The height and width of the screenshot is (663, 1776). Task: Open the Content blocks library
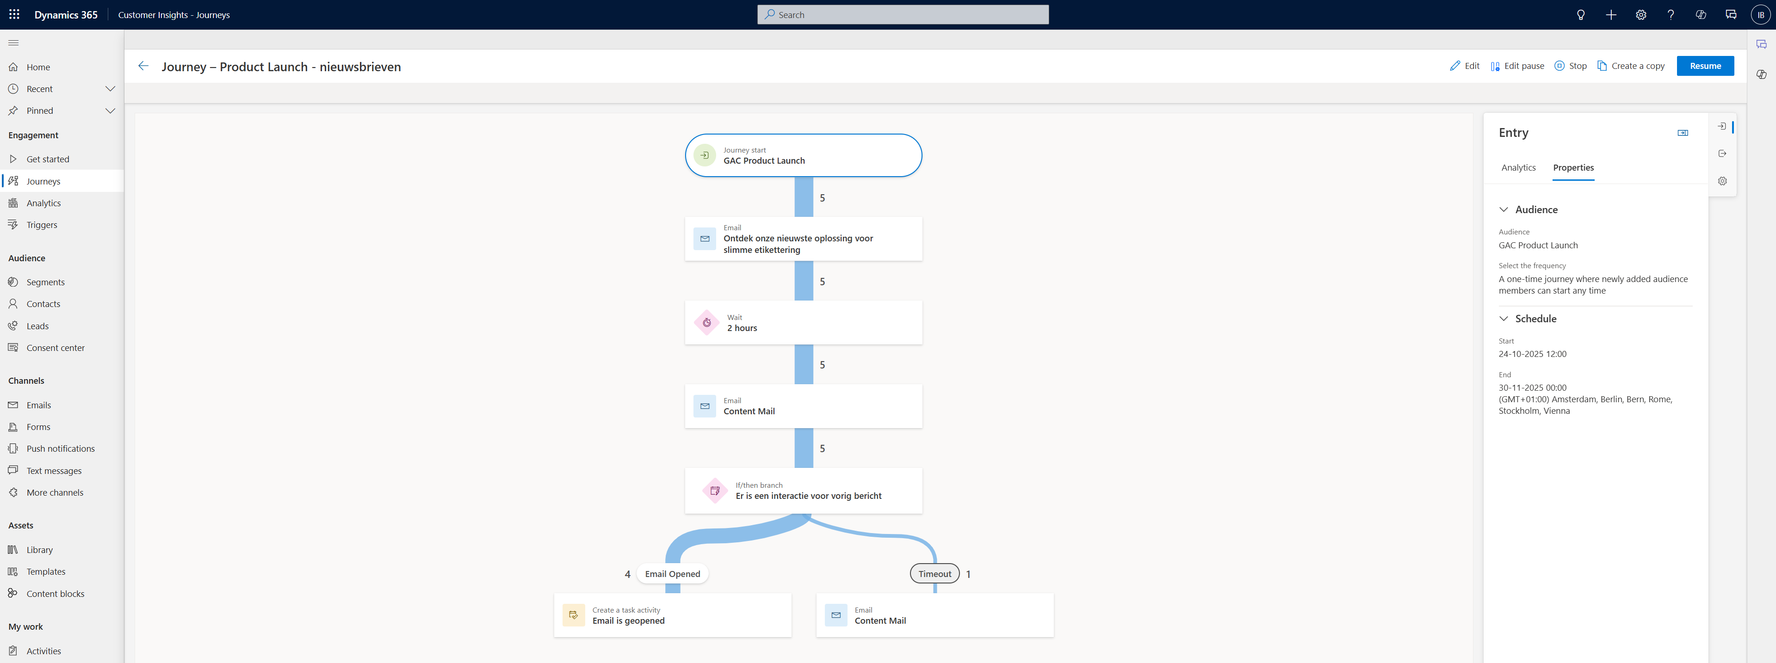click(55, 593)
